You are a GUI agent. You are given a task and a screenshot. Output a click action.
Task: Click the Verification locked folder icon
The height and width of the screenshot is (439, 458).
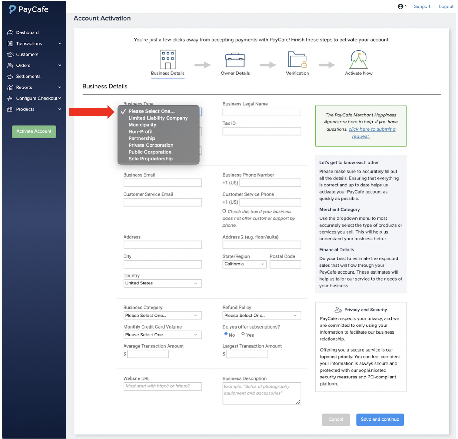298,59
